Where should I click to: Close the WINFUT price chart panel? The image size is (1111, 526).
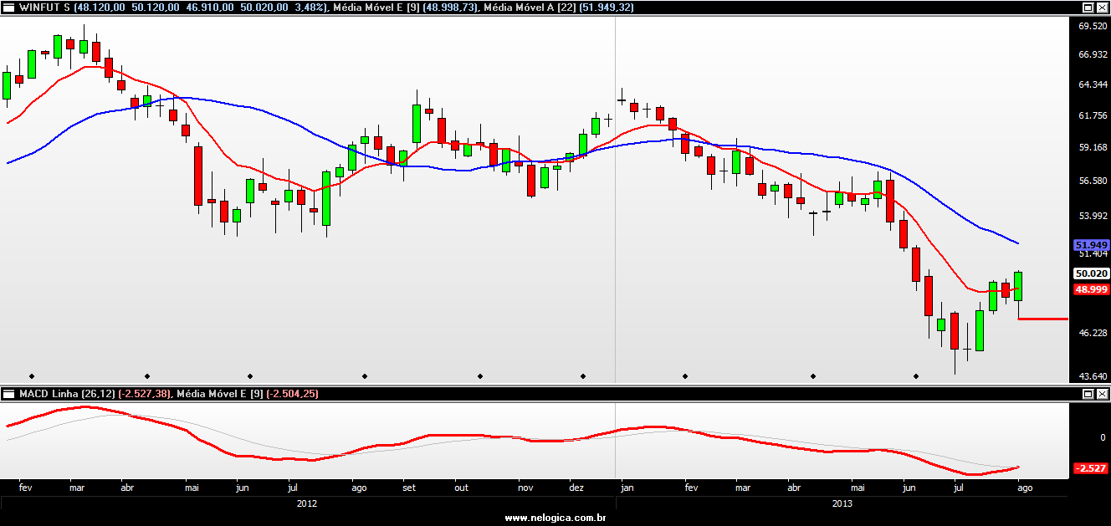click(1102, 7)
